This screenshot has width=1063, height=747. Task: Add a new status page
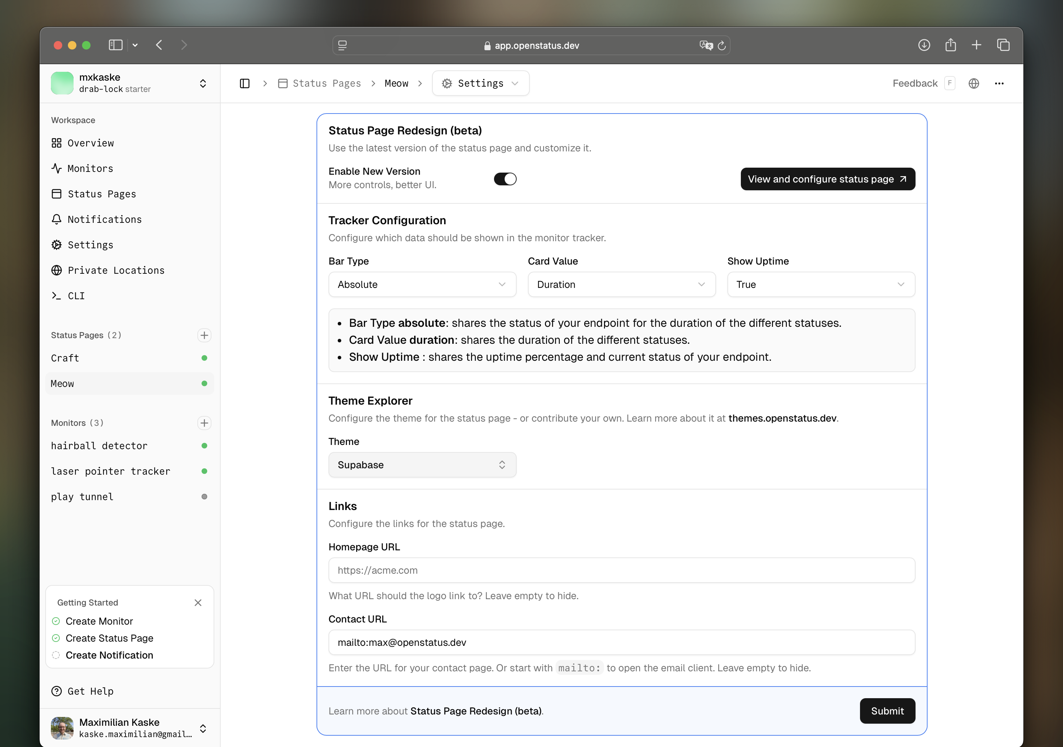pos(205,335)
